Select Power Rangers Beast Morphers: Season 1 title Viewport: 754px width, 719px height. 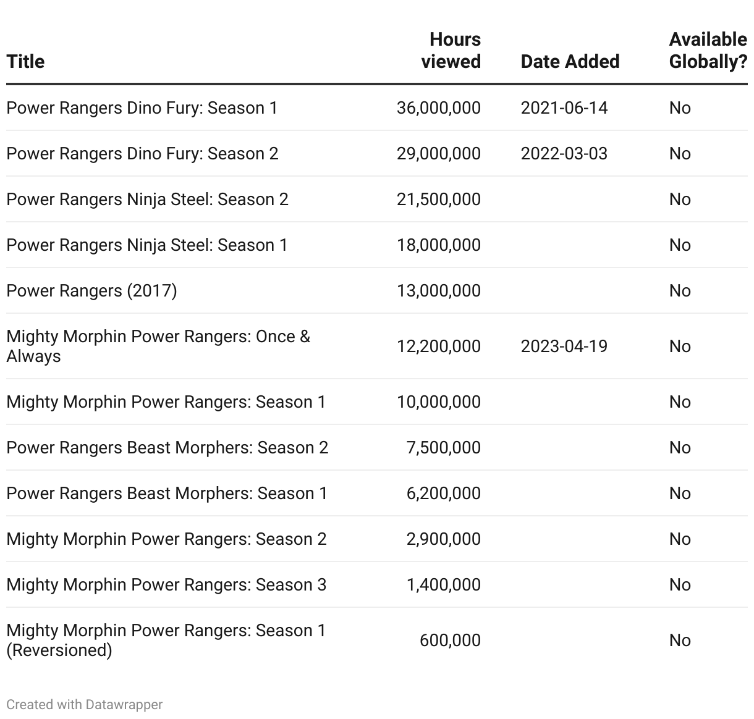(167, 494)
